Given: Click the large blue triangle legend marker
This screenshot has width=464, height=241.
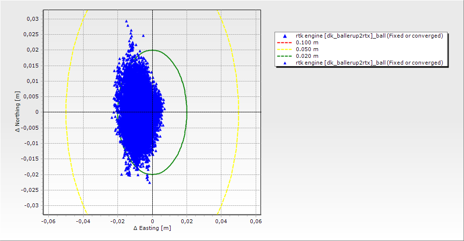Looking at the screenshot, I should [x=285, y=36].
